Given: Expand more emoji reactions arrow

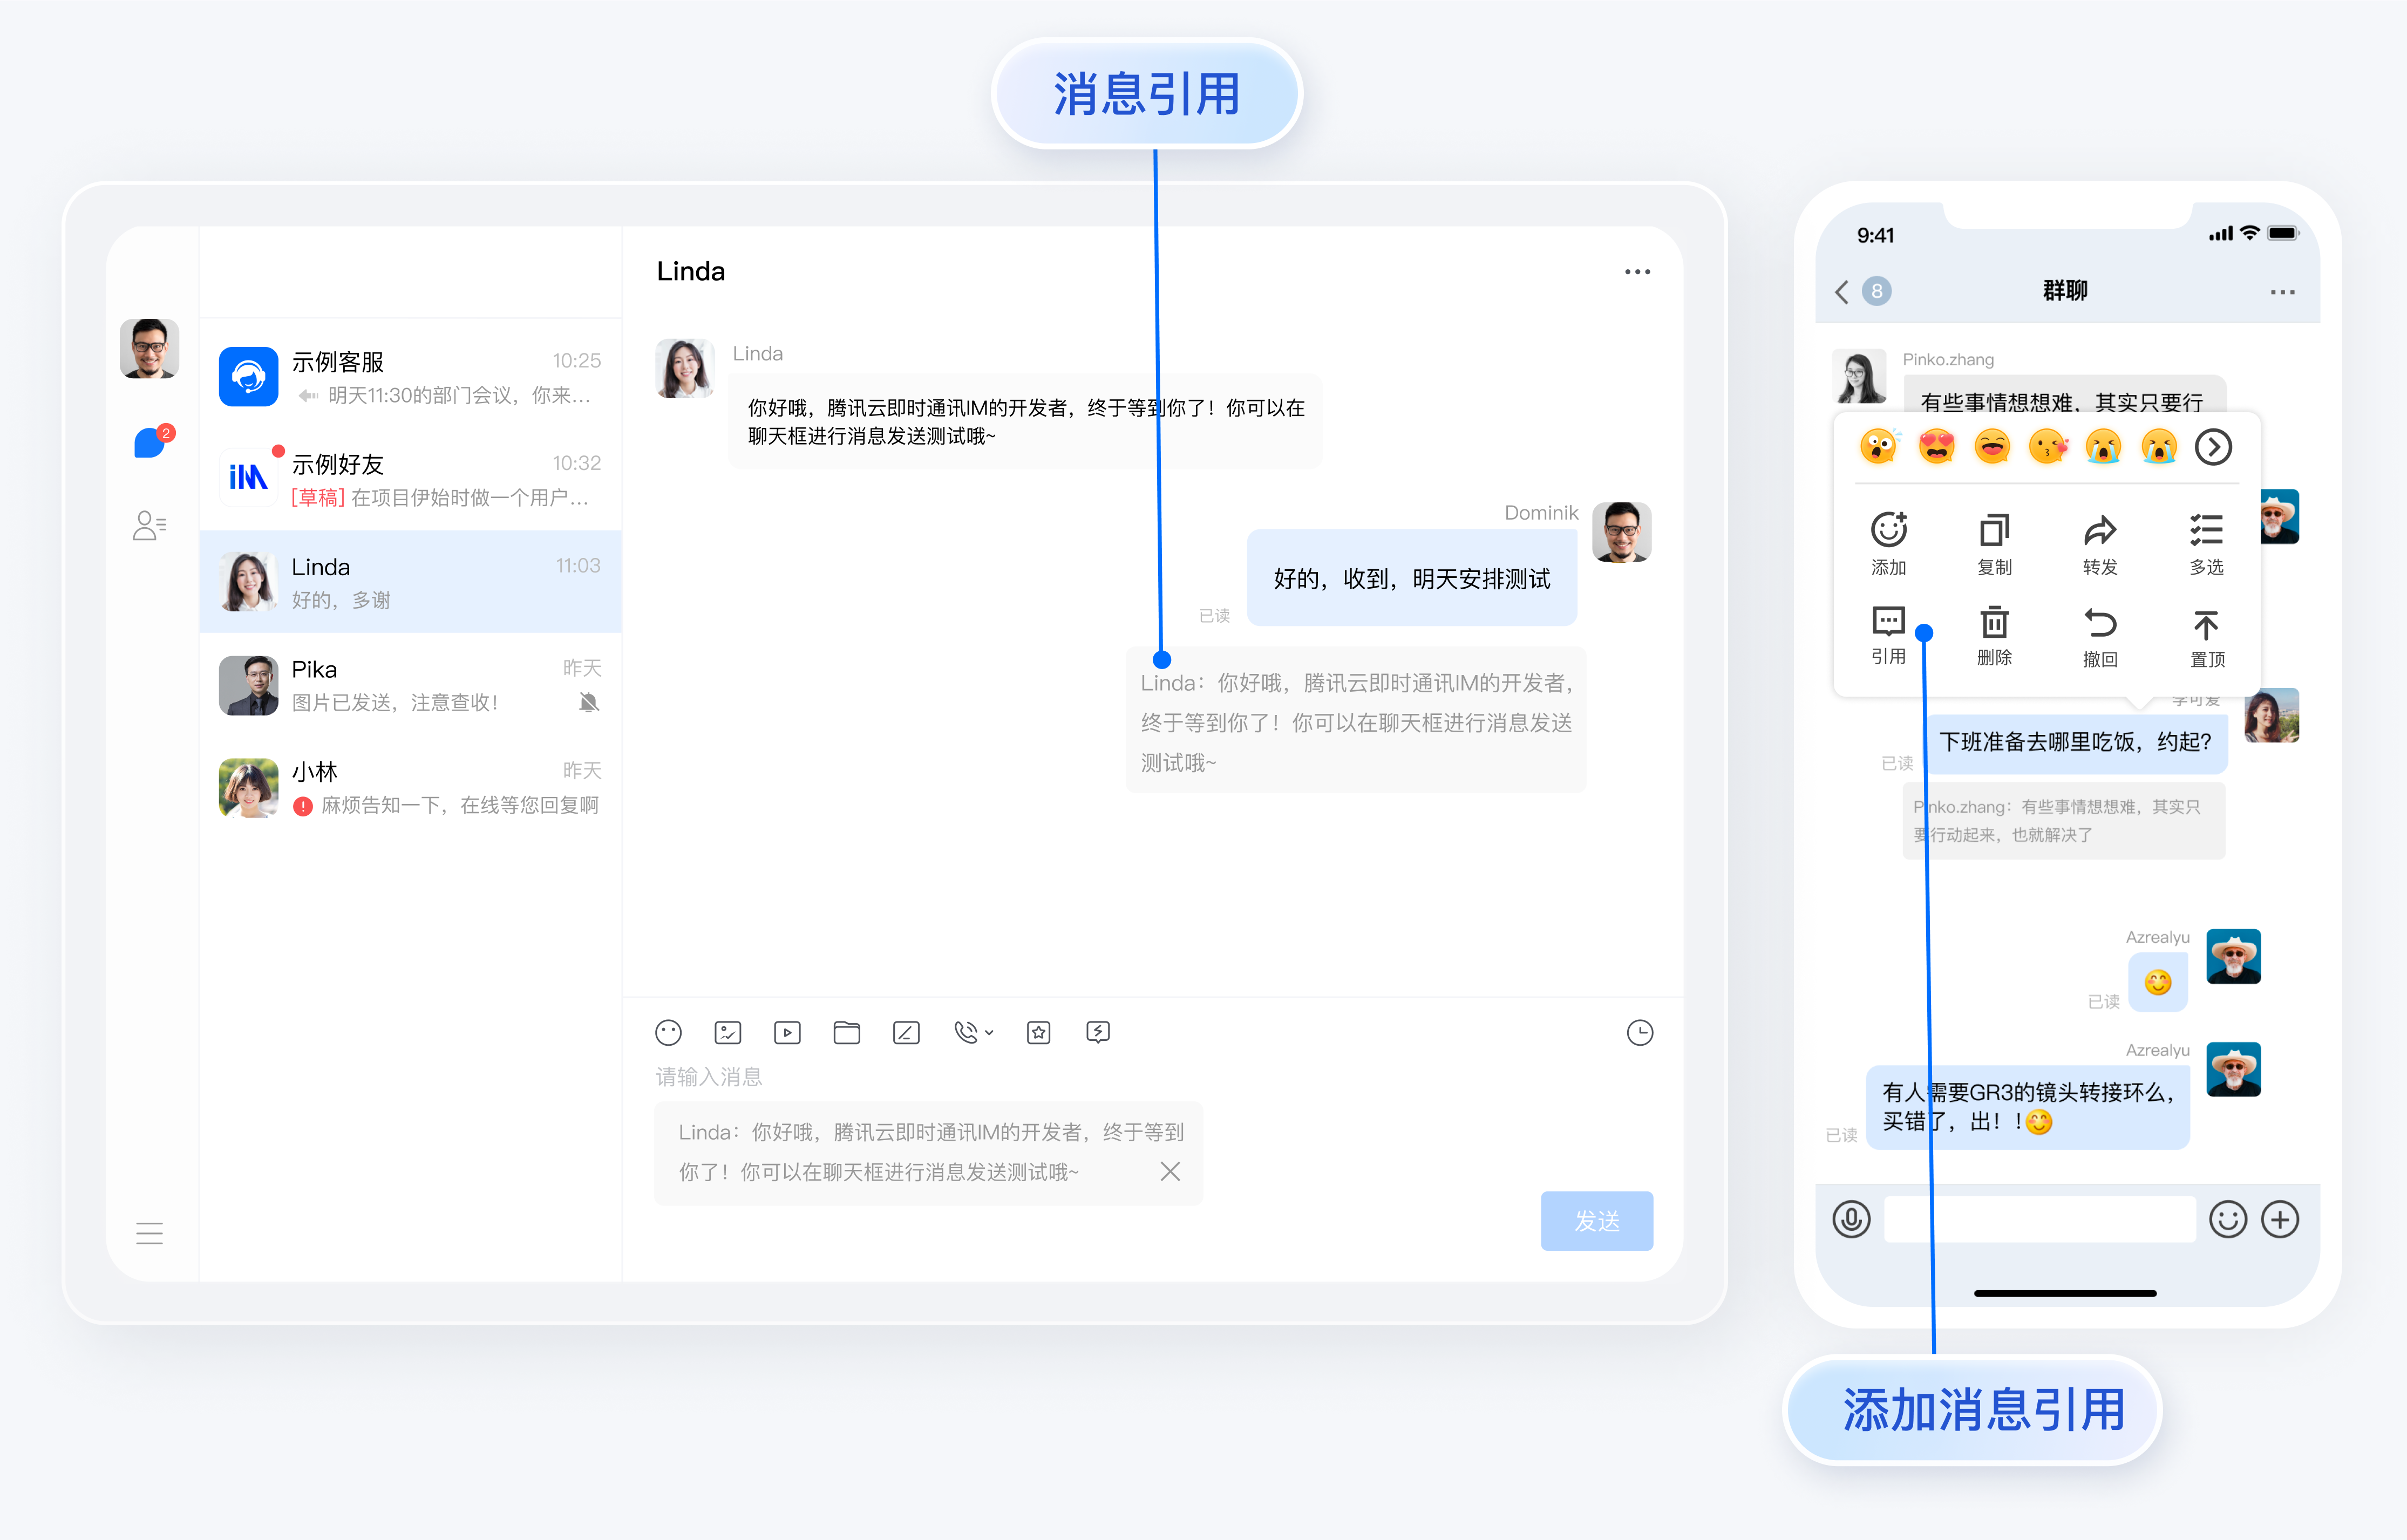Looking at the screenshot, I should (2212, 447).
